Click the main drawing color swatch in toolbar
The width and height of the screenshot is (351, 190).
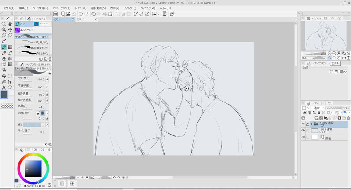pos(4,95)
